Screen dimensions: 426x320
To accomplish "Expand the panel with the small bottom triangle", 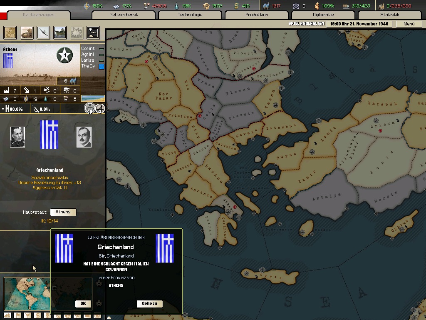I will pyautogui.click(x=109, y=317).
